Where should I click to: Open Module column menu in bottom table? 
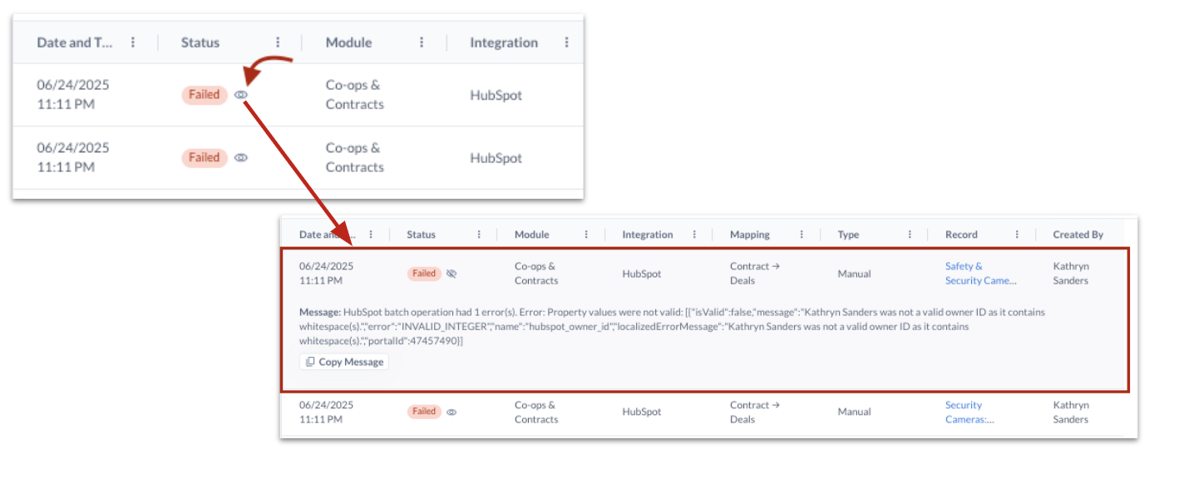pyautogui.click(x=586, y=235)
